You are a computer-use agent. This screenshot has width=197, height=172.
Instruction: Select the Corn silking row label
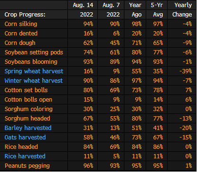[x=21, y=24]
